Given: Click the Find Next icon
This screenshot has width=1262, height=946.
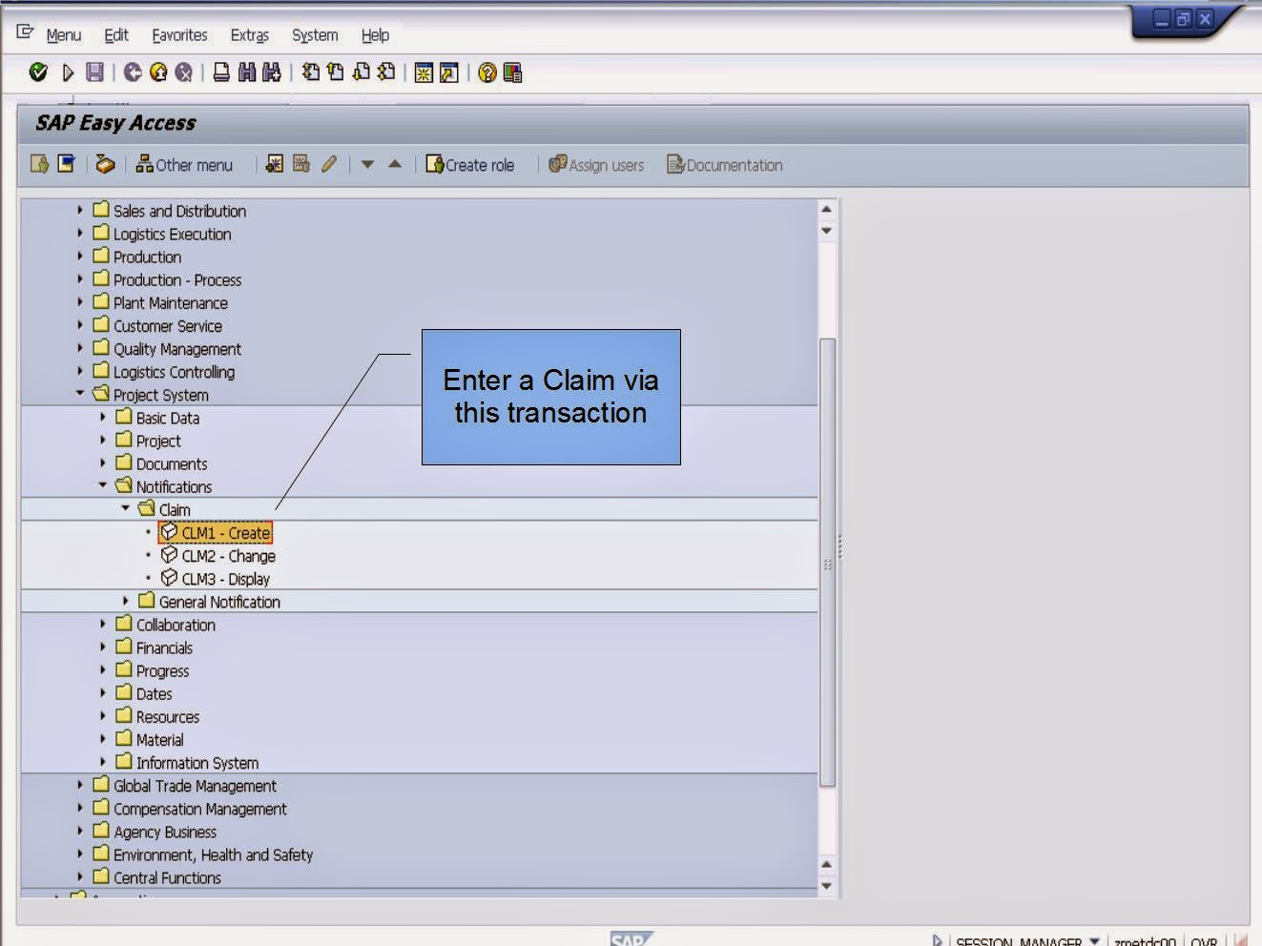Looking at the screenshot, I should tap(272, 72).
